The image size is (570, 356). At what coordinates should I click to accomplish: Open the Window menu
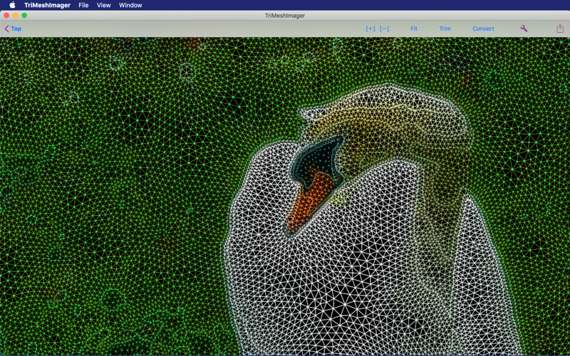click(130, 5)
